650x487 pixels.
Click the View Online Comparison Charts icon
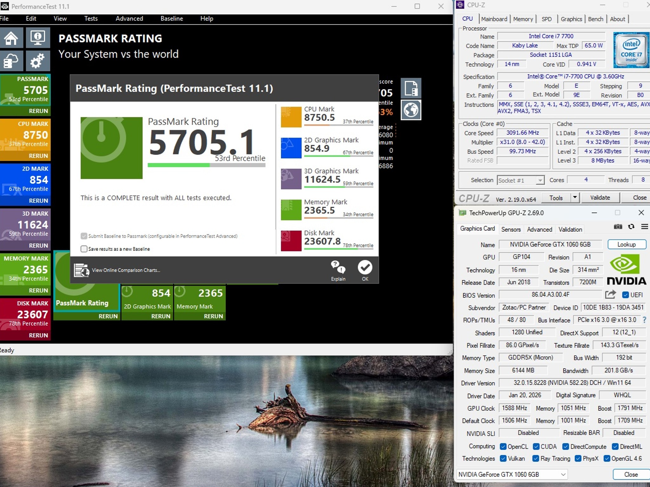tap(81, 270)
